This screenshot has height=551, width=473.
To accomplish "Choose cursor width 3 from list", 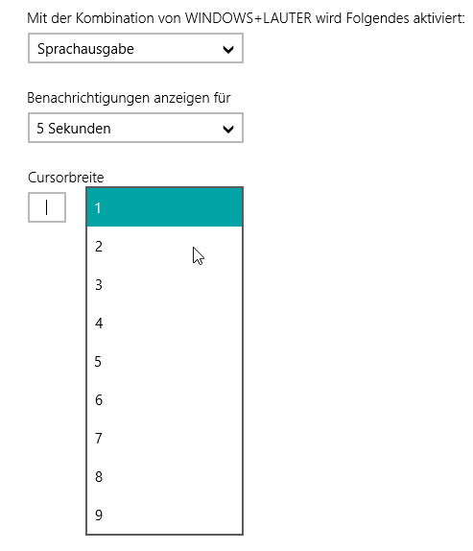I will [165, 285].
